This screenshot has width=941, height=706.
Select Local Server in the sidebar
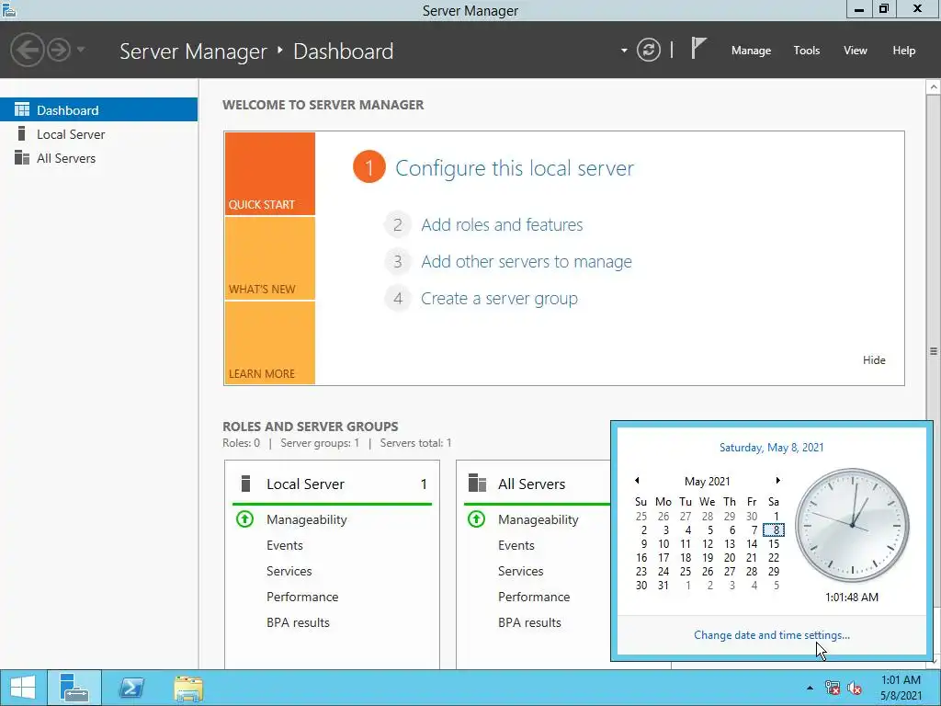tap(98, 134)
